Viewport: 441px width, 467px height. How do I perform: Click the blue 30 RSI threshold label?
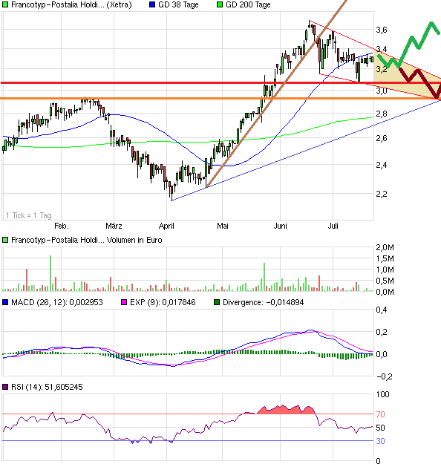click(x=381, y=441)
